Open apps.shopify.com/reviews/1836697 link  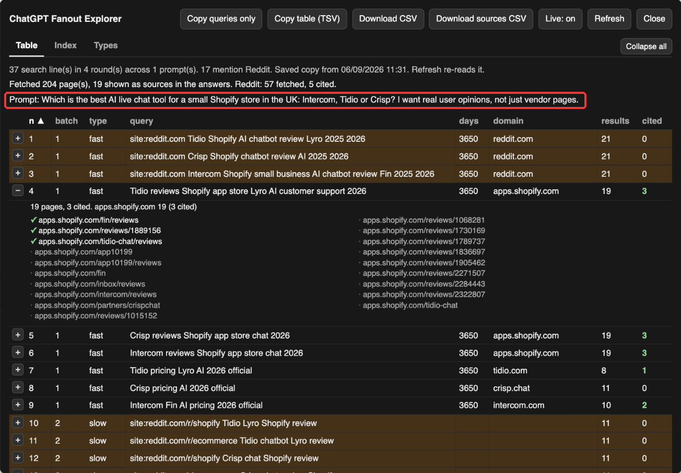pos(424,252)
